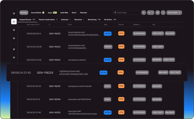Click the CRED THEFT tag in the 09/25/25 09:14 row
This screenshot has width=194, height=119.
click(x=158, y=33)
